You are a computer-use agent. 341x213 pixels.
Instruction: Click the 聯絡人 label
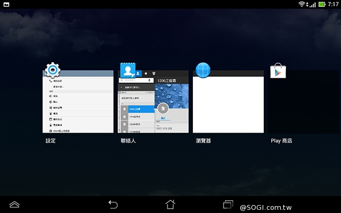(128, 141)
